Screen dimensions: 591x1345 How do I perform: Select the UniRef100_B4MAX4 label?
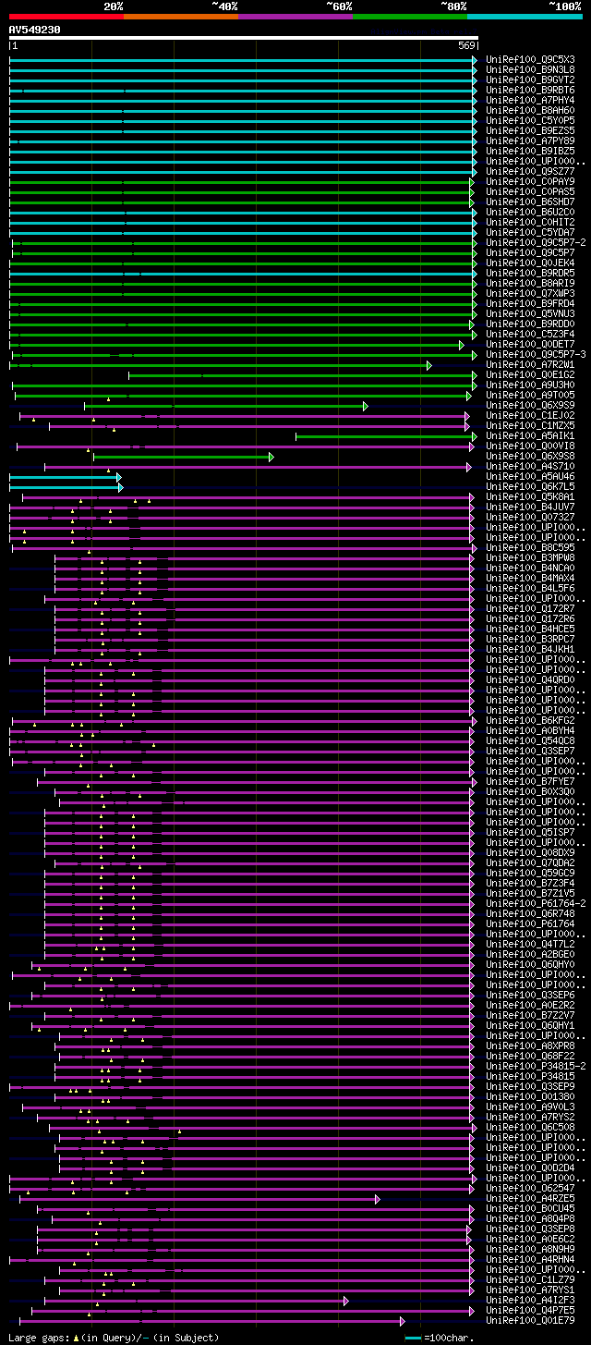tap(530, 578)
